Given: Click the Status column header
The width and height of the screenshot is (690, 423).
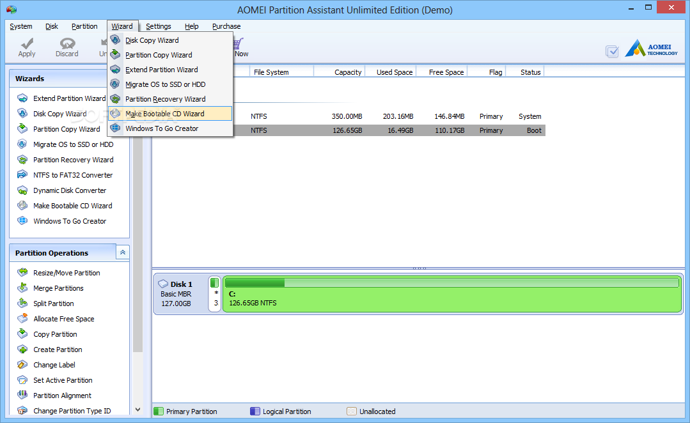Looking at the screenshot, I should coord(525,72).
